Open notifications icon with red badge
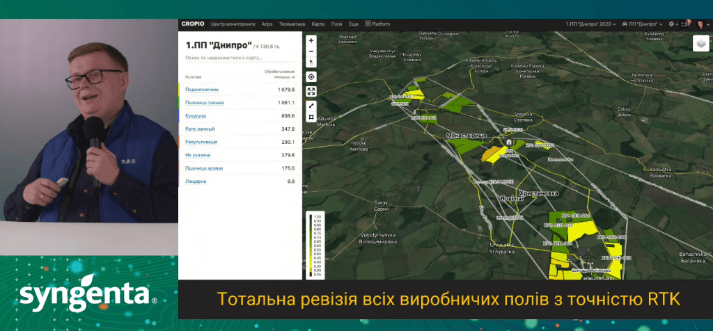713x331 pixels. click(685, 24)
